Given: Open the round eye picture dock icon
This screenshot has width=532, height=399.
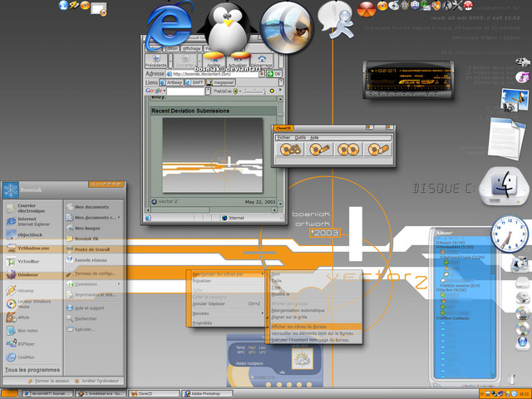Looking at the screenshot, I should 286,27.
